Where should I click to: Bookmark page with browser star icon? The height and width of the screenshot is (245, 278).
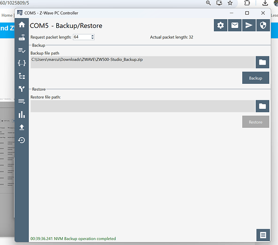230,3
